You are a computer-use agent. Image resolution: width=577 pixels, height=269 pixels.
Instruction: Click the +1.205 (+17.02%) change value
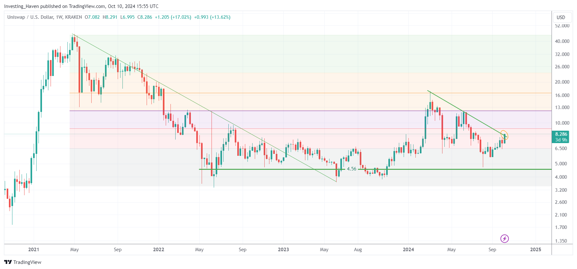pos(173,17)
